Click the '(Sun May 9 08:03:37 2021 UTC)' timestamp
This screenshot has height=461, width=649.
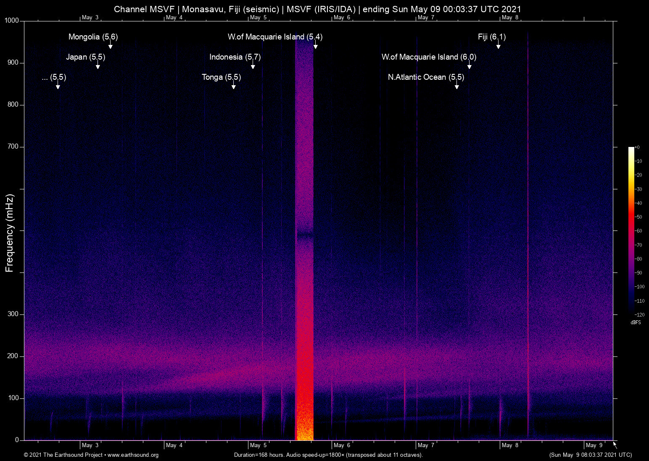591,455
